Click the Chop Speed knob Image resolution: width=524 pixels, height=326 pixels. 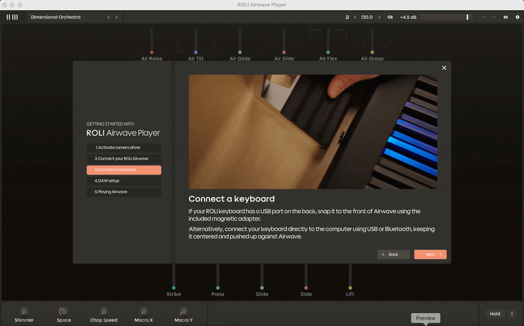pos(104,311)
